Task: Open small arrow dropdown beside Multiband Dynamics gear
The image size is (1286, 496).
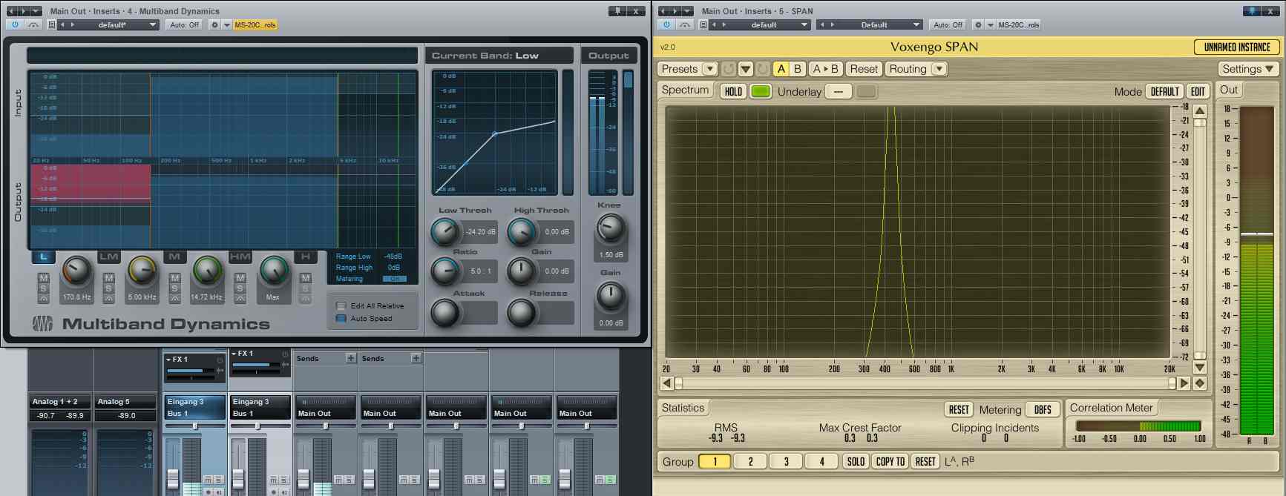Action: [227, 24]
